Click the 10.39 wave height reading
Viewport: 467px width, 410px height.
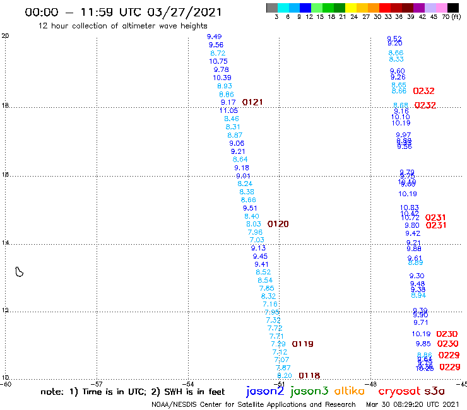coord(222,78)
